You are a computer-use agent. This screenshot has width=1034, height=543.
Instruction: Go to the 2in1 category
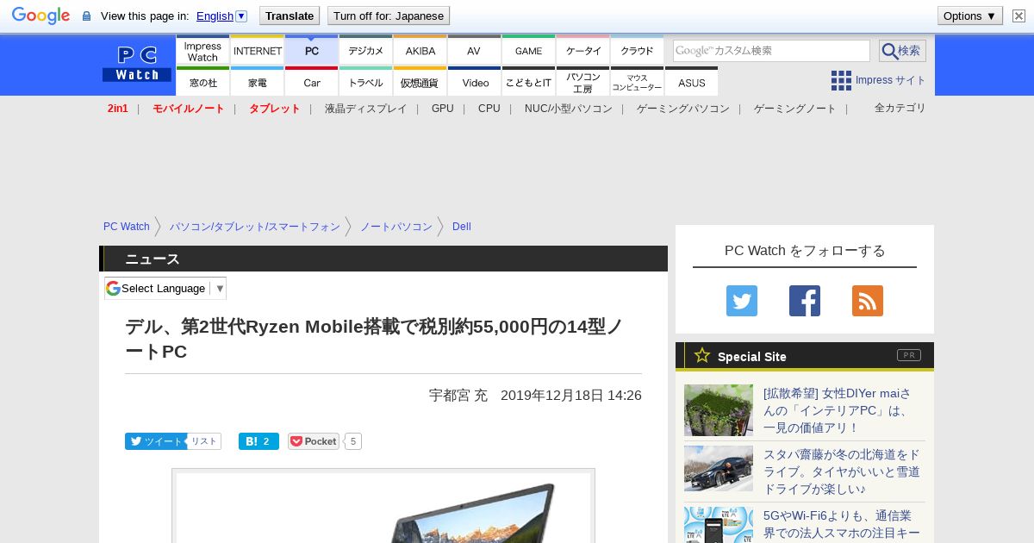point(118,109)
